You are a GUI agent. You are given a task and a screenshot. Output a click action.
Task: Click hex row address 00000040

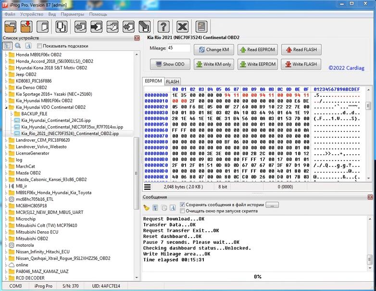[x=156, y=119]
